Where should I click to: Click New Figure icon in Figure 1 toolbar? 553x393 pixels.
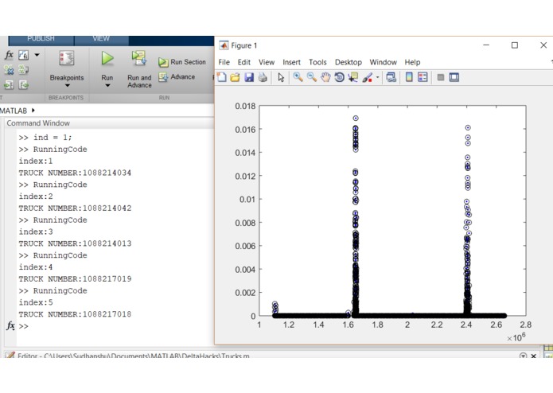(x=221, y=77)
